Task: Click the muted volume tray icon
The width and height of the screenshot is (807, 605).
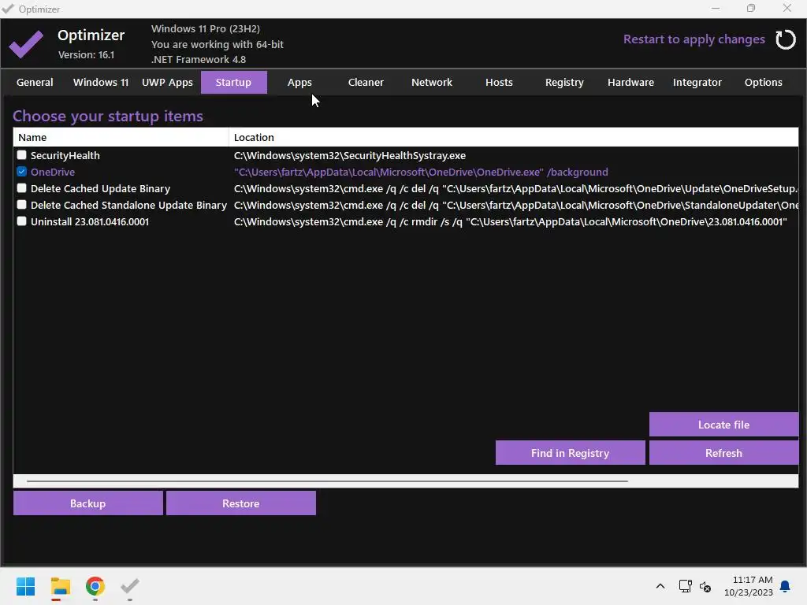Action: 705,586
